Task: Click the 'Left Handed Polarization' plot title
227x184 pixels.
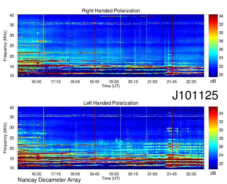Action: click(x=111, y=103)
